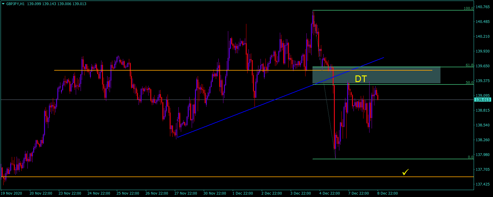
Task: Click the 23 Nov 22:00 time label
Action: (x=70, y=193)
